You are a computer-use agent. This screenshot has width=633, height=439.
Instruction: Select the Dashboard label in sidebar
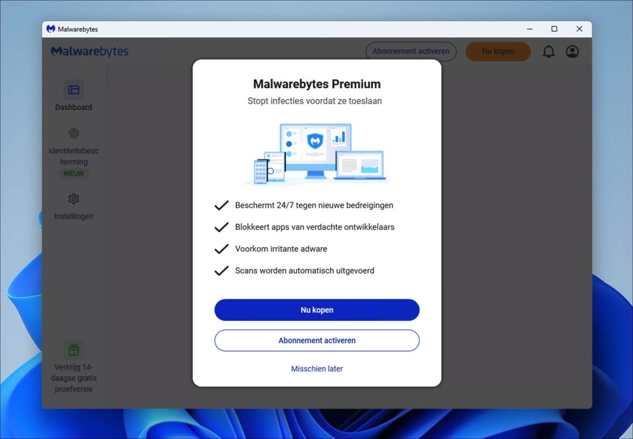coord(73,107)
